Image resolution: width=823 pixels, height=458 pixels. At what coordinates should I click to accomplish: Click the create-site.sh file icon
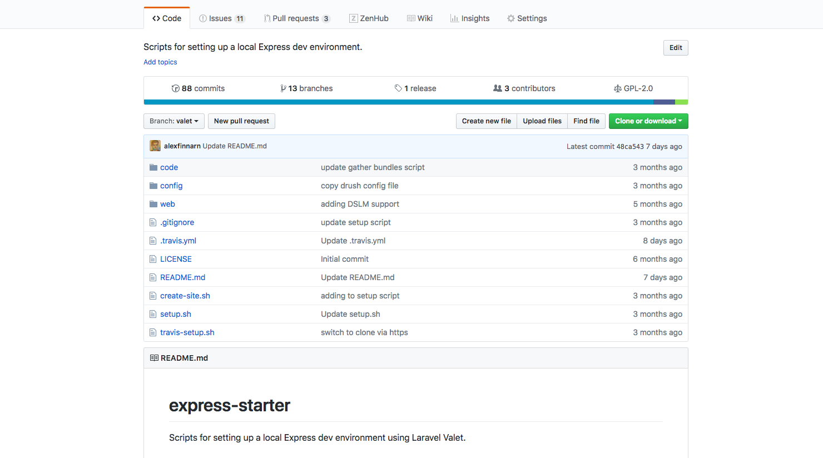click(153, 296)
